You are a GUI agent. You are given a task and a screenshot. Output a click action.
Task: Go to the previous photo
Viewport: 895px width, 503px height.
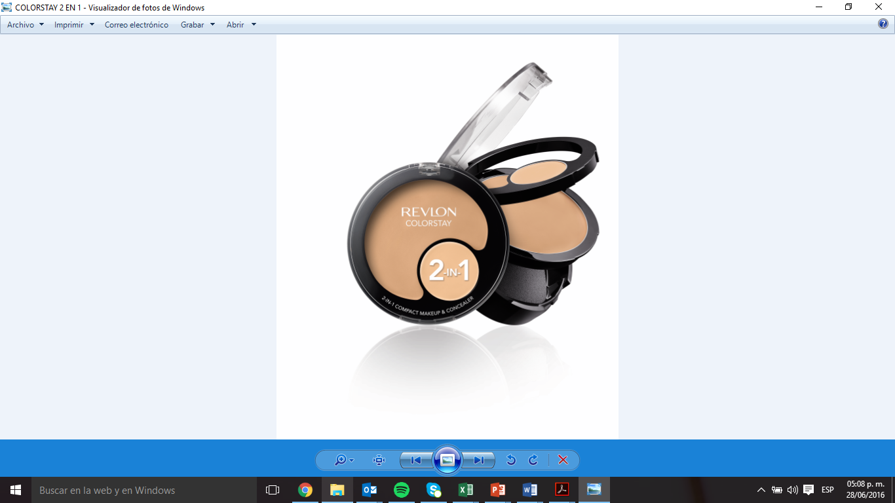(x=416, y=460)
